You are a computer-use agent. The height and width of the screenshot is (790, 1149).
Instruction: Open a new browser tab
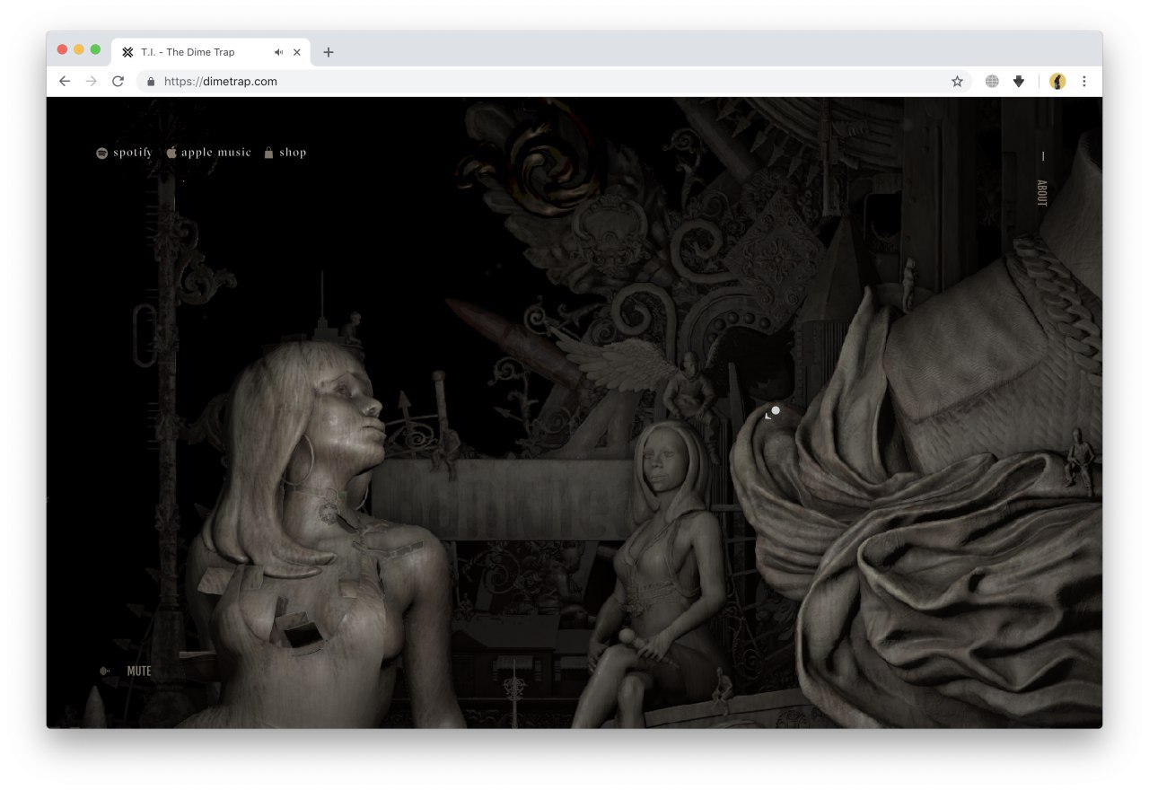pos(329,52)
